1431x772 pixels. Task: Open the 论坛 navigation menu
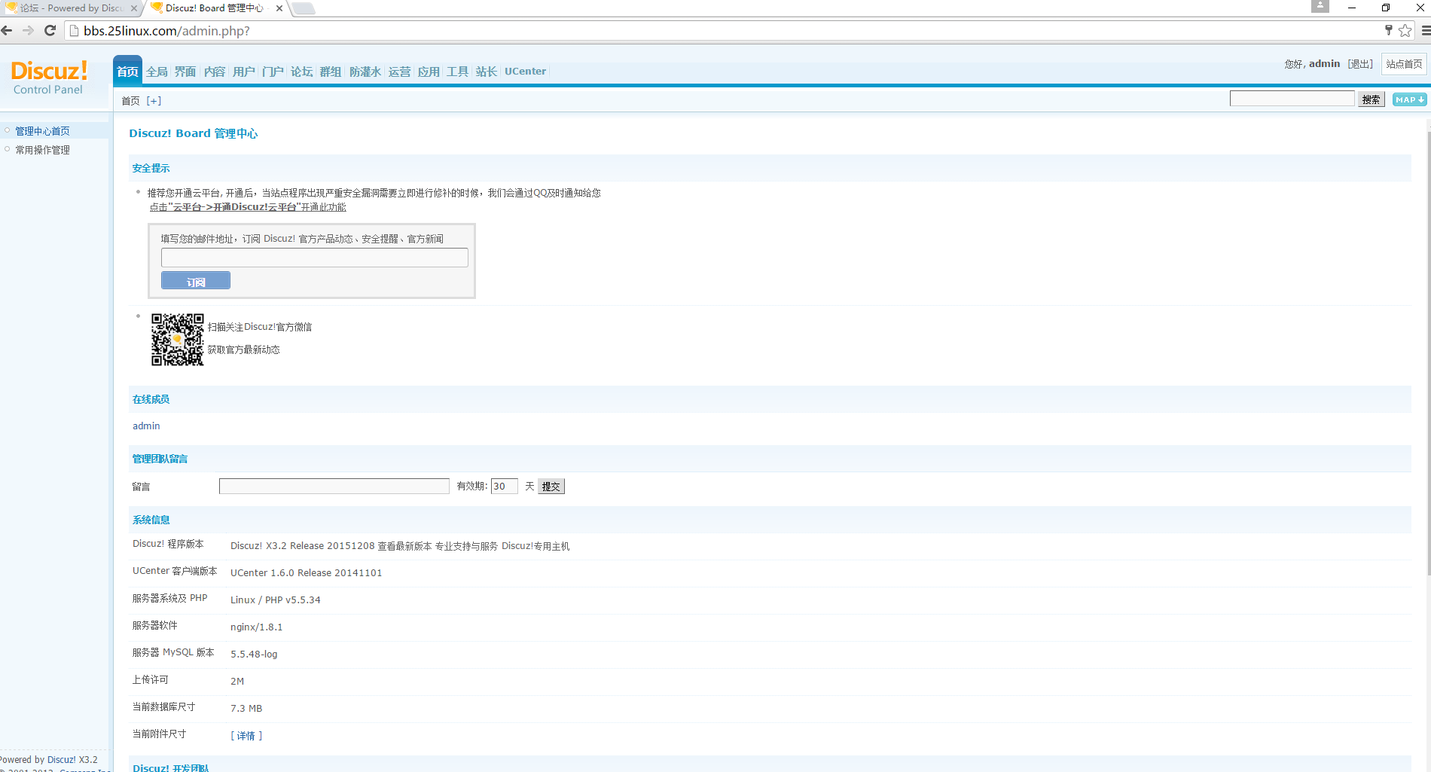(301, 72)
